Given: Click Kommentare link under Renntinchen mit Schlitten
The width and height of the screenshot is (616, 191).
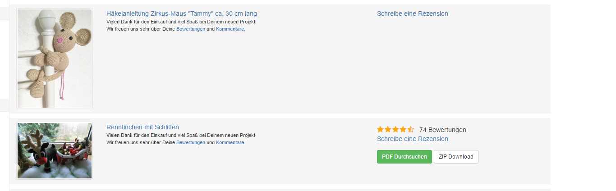Looking at the screenshot, I should (x=230, y=142).
